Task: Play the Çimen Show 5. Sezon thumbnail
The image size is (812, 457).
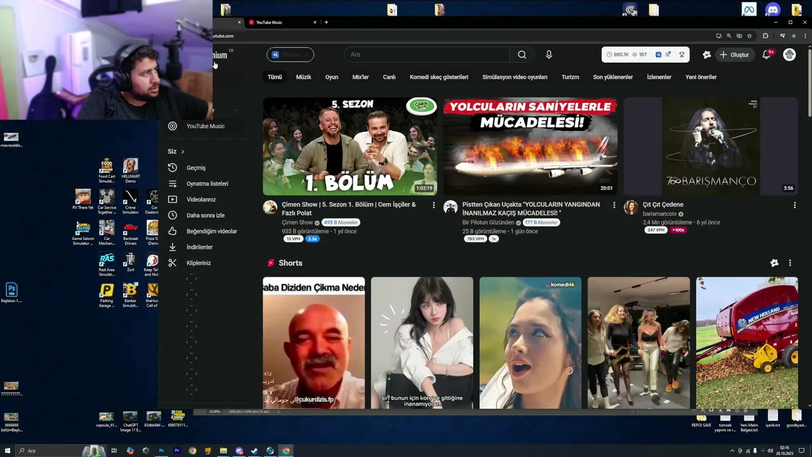Action: click(x=350, y=146)
